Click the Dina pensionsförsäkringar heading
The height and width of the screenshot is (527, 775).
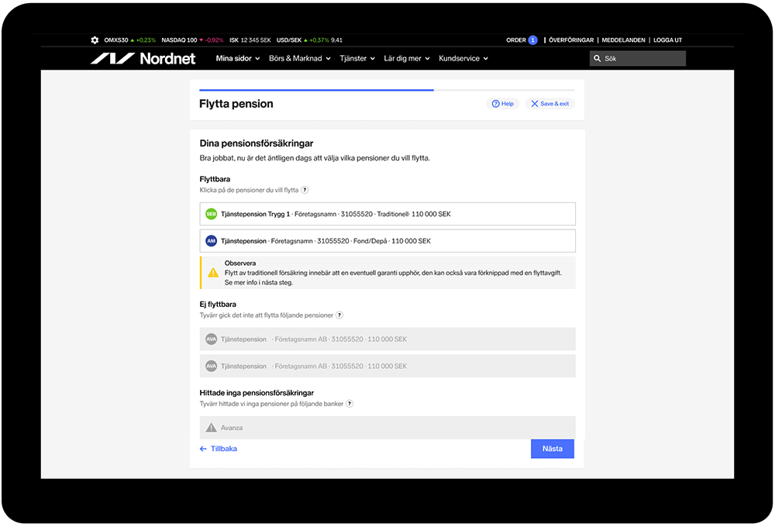(257, 143)
